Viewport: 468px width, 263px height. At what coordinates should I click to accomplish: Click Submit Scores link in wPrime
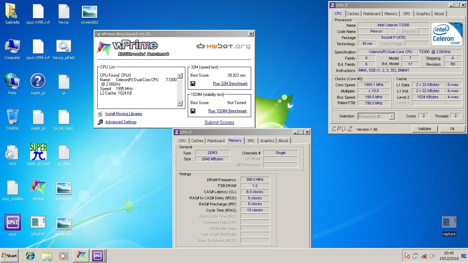[x=219, y=123]
